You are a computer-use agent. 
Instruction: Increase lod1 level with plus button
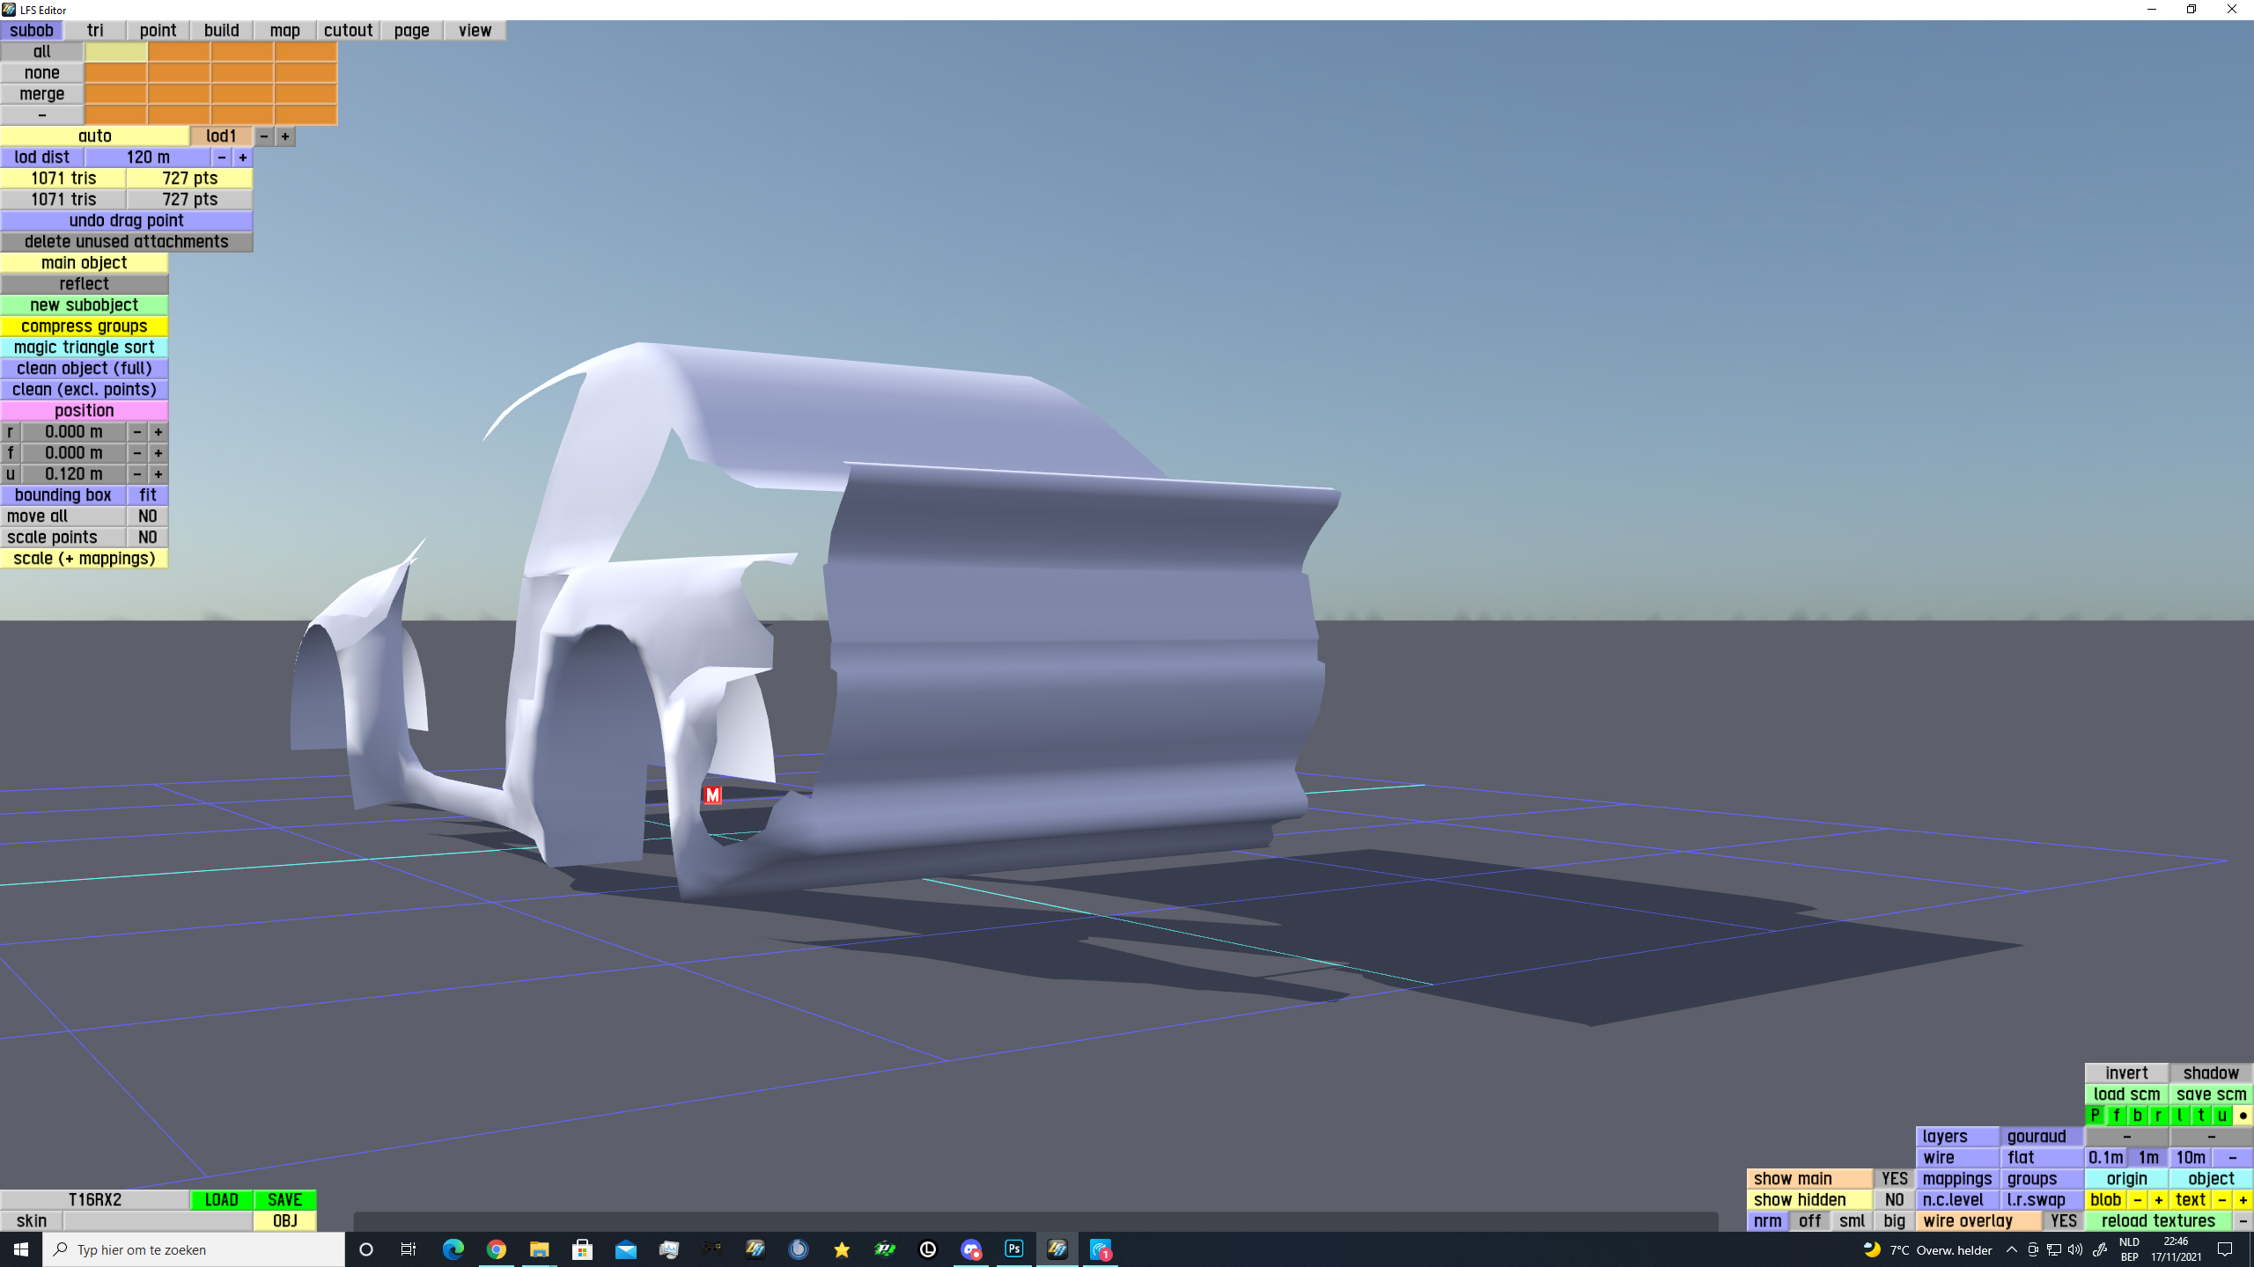click(285, 136)
